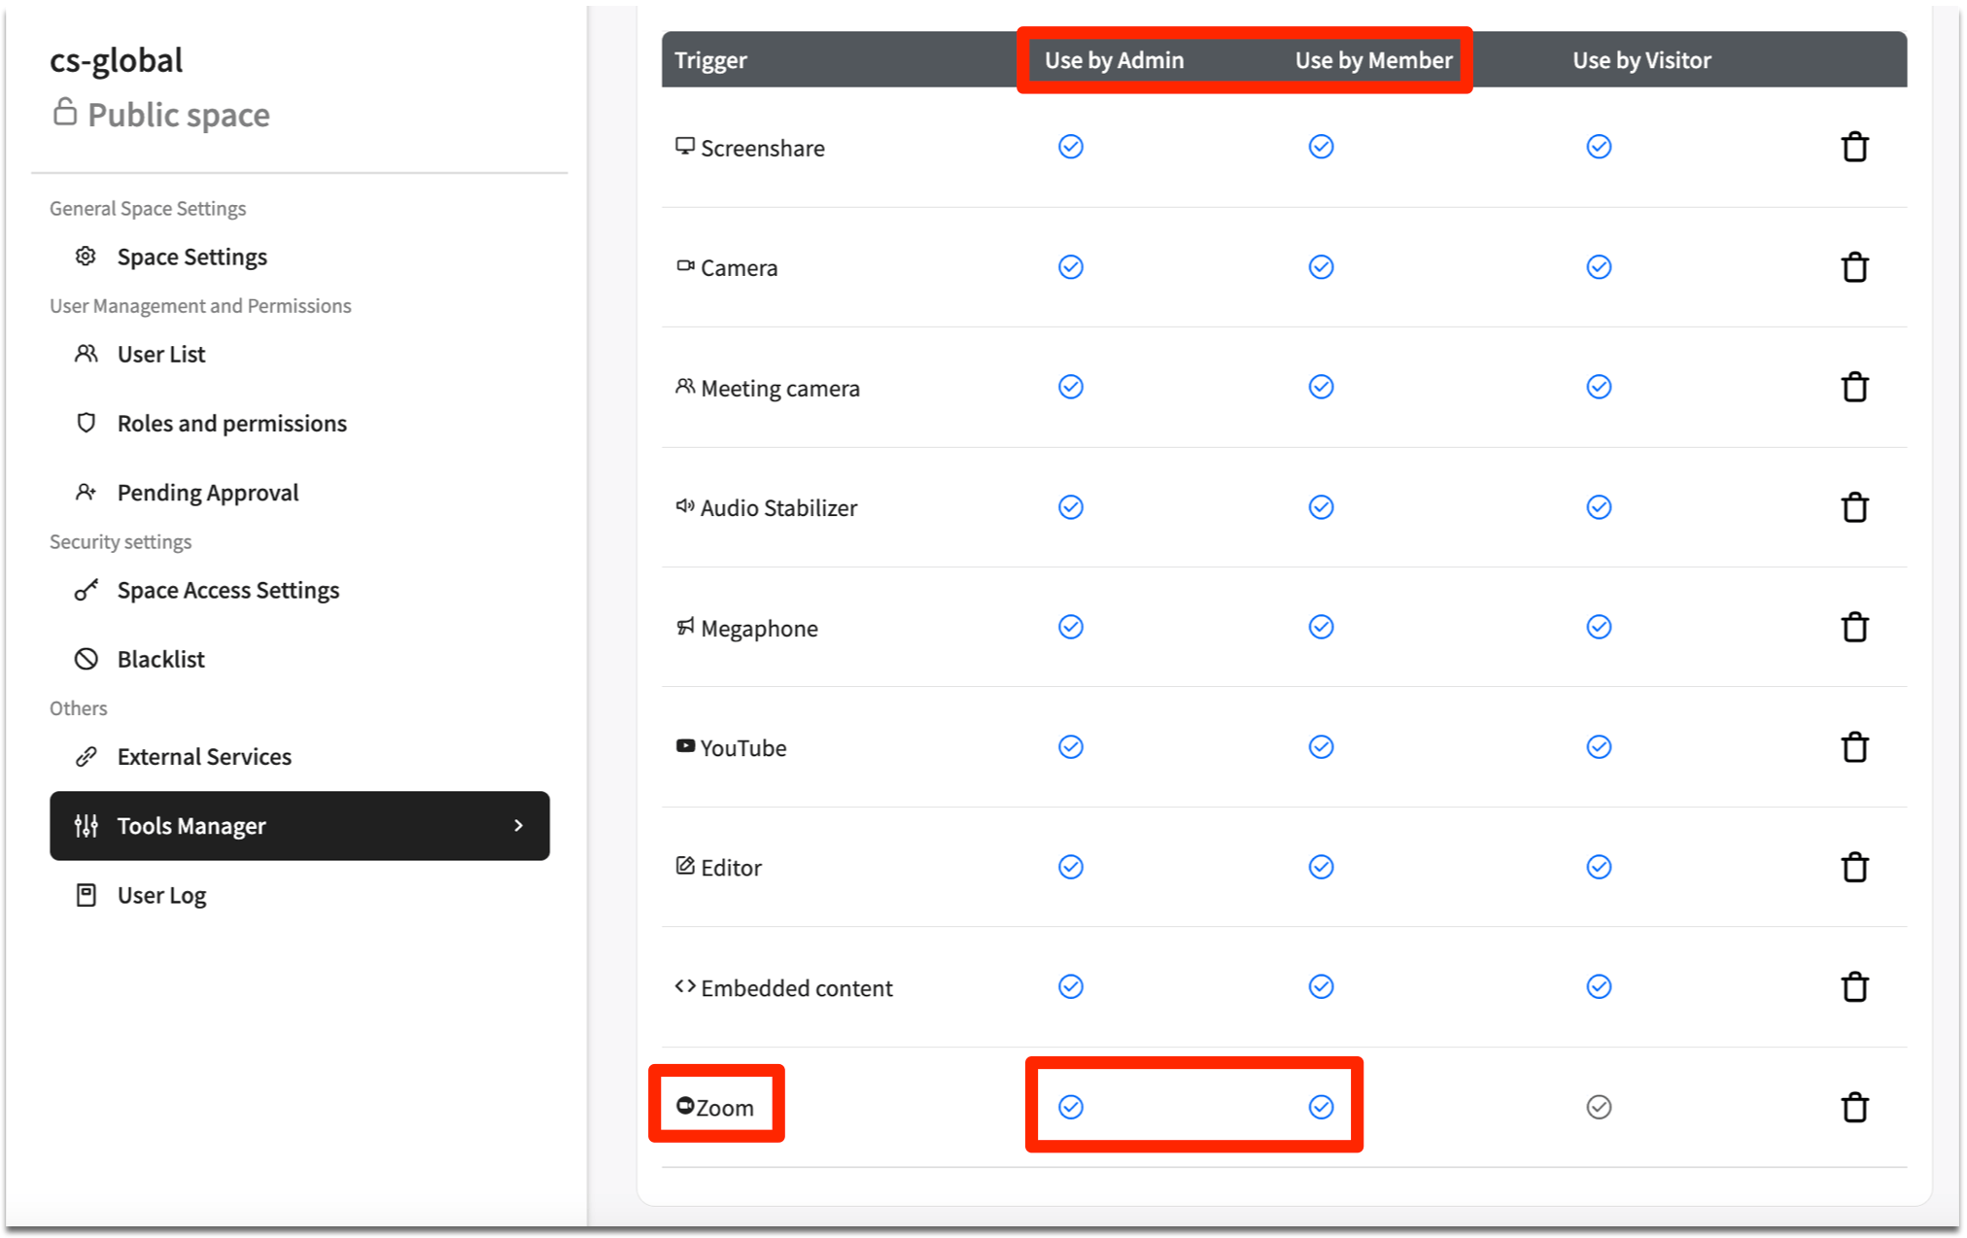The height and width of the screenshot is (1238, 1967).
Task: Delete the Screenshare trigger via its trash icon
Action: (x=1855, y=147)
